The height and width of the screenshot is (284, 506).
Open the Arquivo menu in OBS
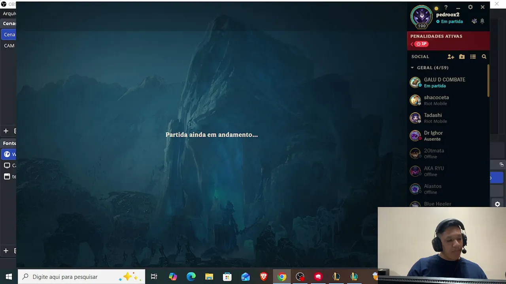[x=9, y=13]
